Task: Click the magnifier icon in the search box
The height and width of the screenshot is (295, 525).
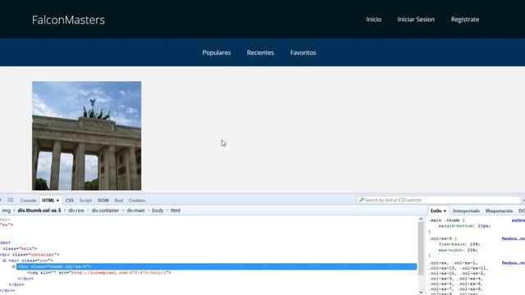Action: [361, 200]
